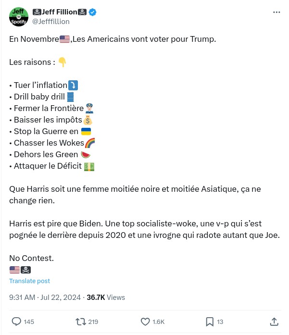View the 36.7K Views analytics
289x335 pixels.
coord(106,298)
